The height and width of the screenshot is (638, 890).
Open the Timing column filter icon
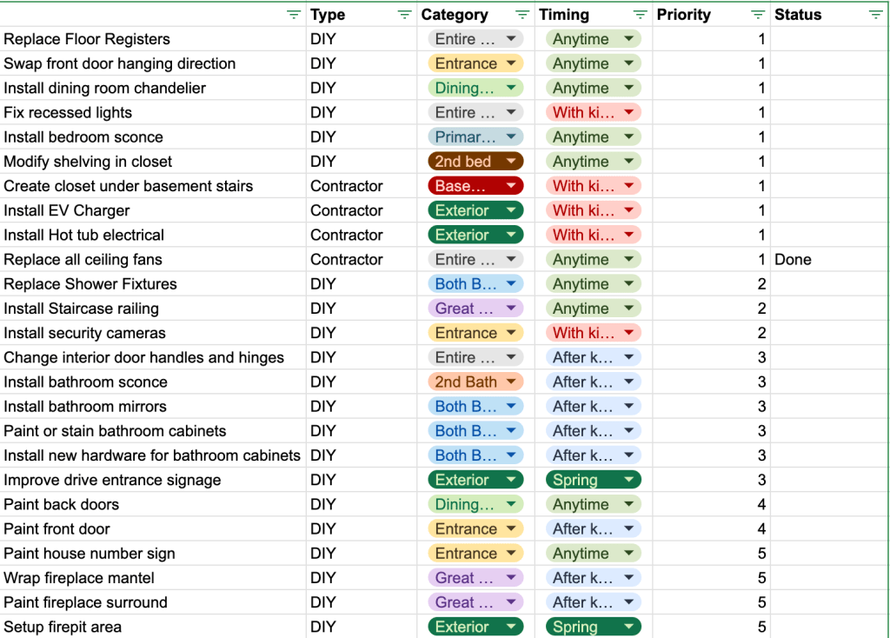pos(641,15)
